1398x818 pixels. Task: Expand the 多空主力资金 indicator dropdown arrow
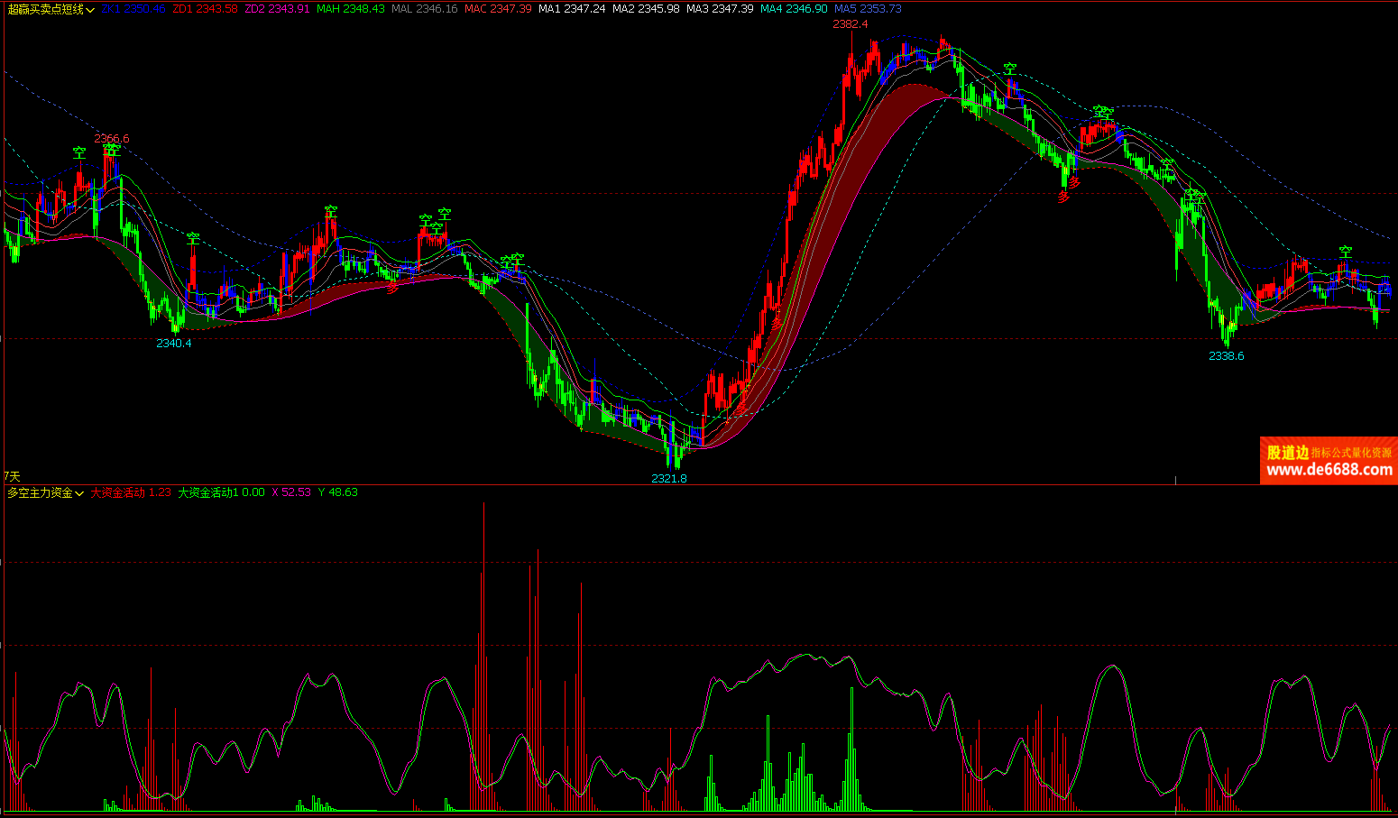(x=79, y=493)
